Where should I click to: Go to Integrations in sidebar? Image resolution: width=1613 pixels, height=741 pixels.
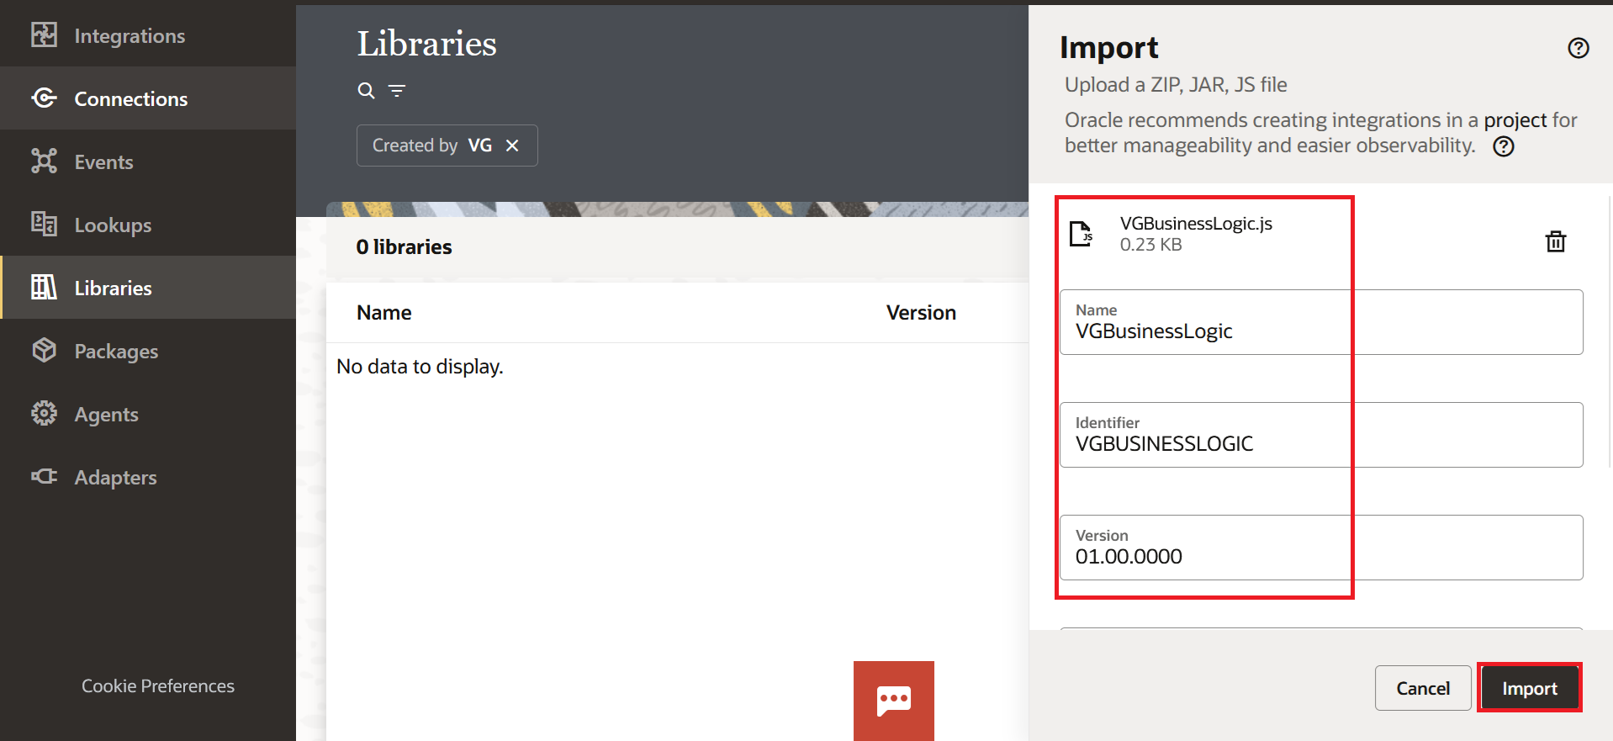click(x=130, y=36)
